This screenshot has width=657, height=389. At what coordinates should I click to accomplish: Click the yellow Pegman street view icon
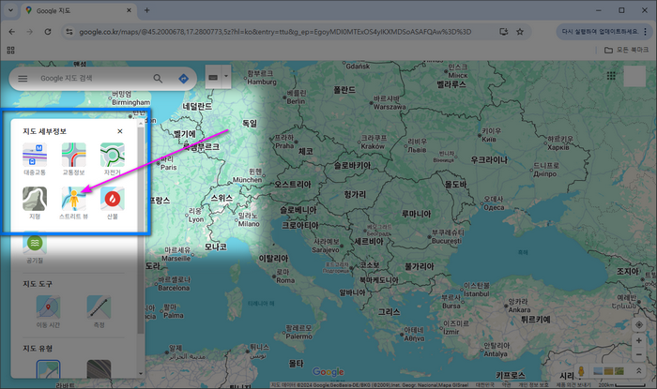(x=581, y=371)
